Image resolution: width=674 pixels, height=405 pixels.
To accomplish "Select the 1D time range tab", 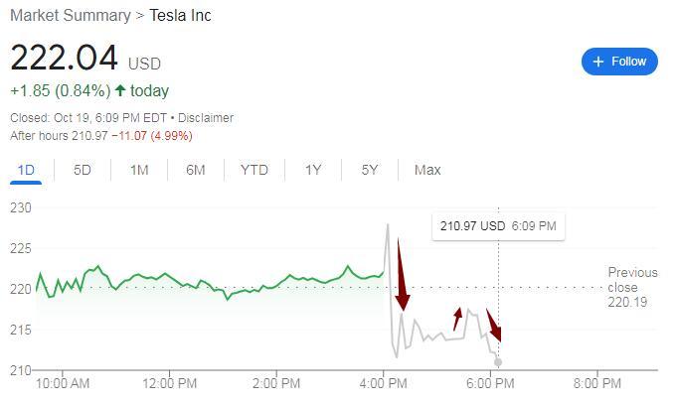I will 26,170.
